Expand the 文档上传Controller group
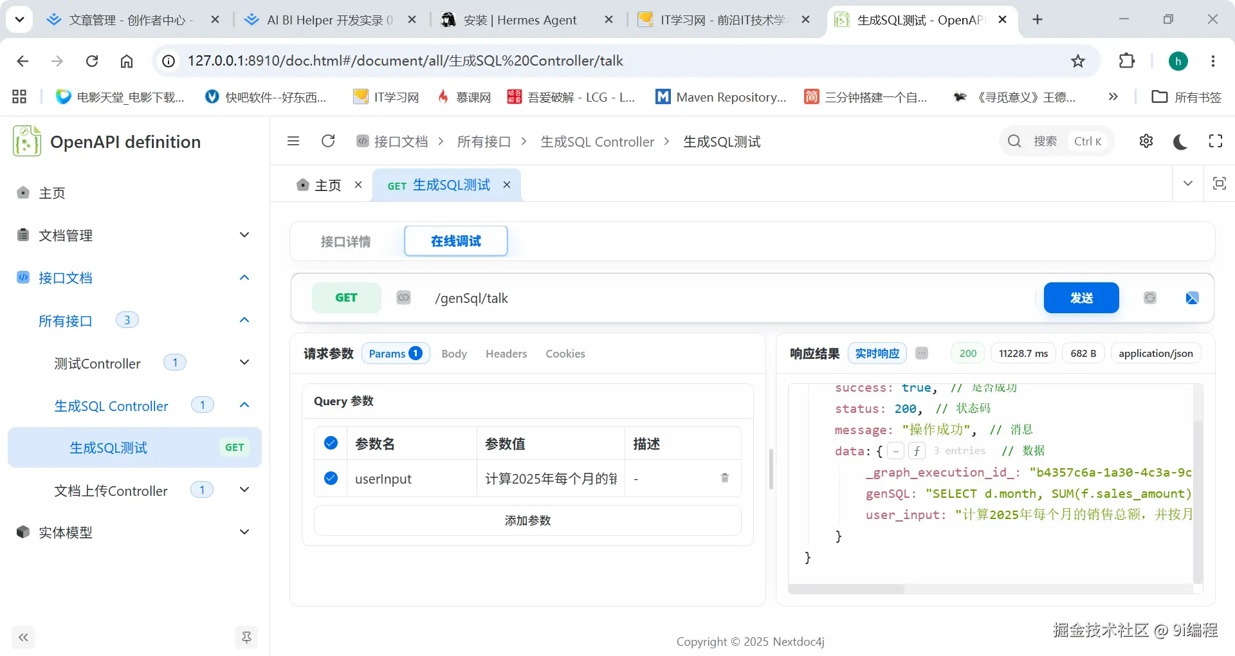This screenshot has width=1235, height=656. 134,489
